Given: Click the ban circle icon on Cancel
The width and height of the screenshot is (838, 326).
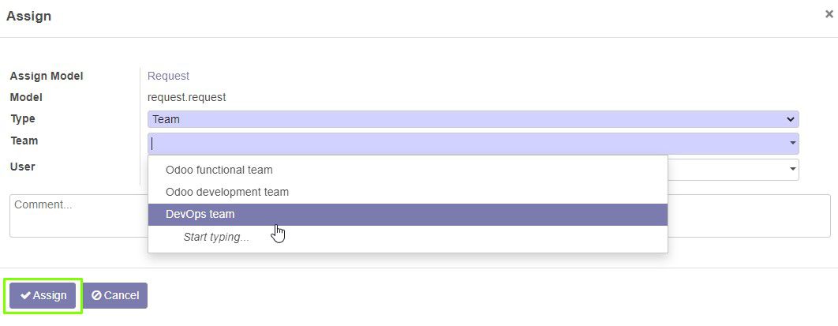Looking at the screenshot, I should 96,295.
